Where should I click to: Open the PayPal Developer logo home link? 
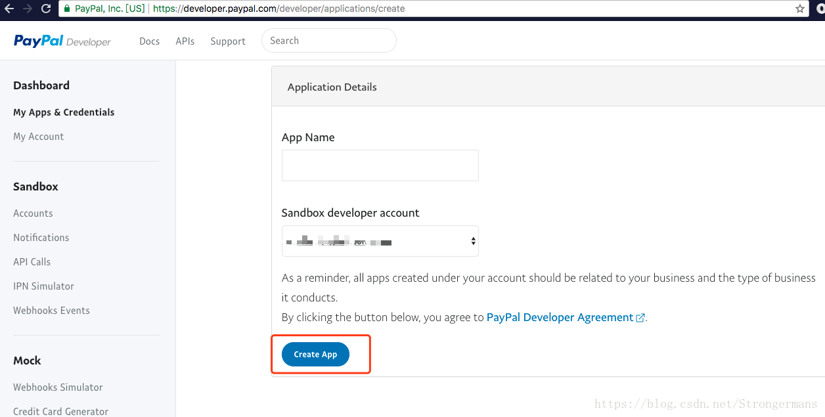tap(62, 41)
